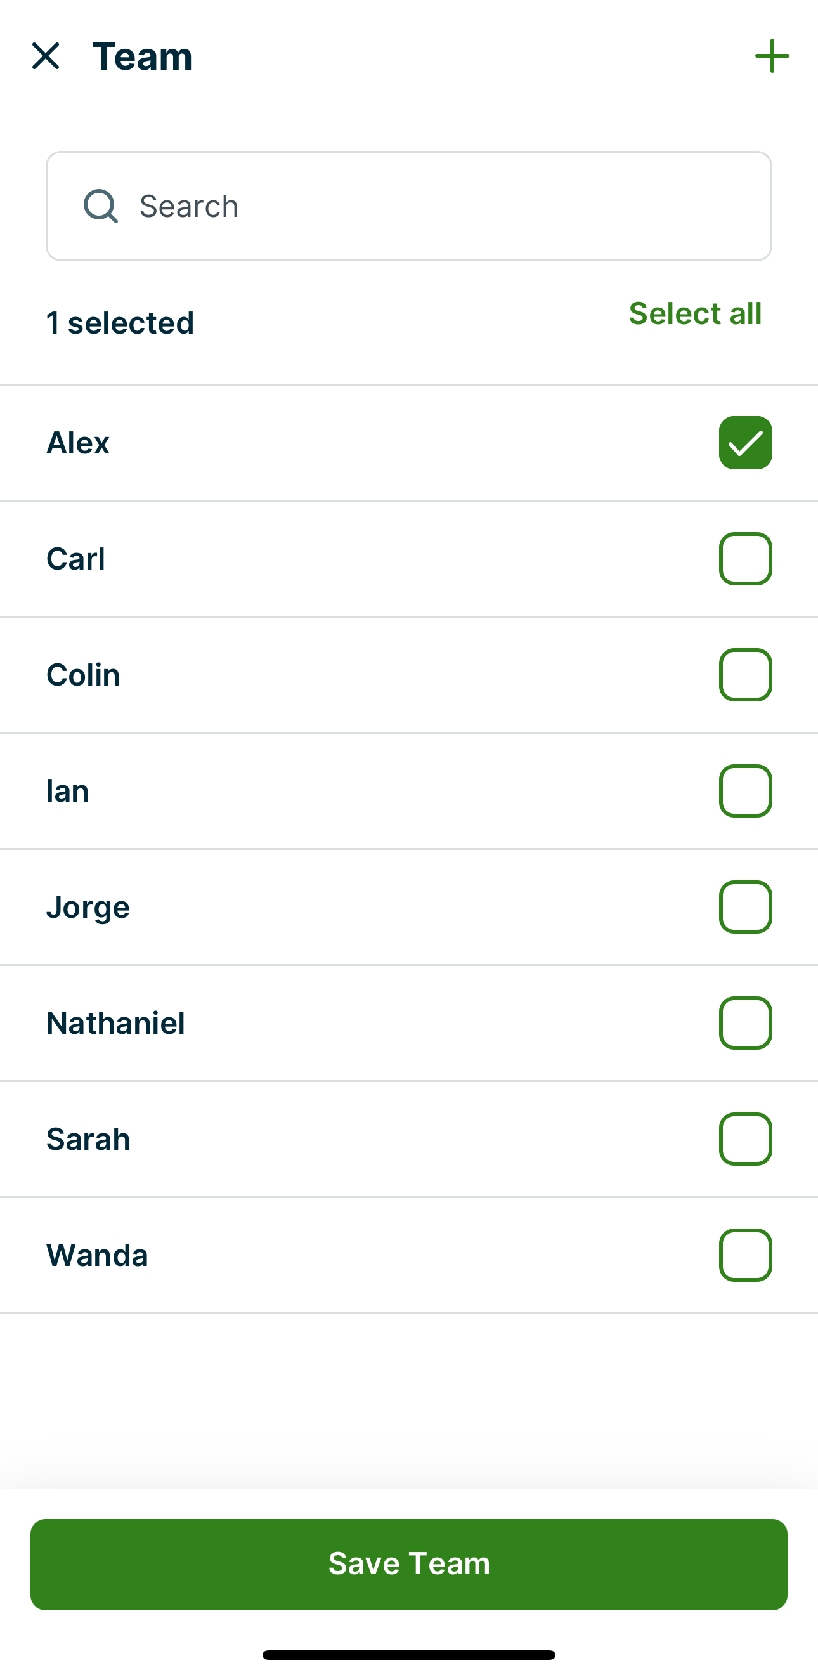
Task: Toggle the Sarah checkbox on
Action: 745,1139
